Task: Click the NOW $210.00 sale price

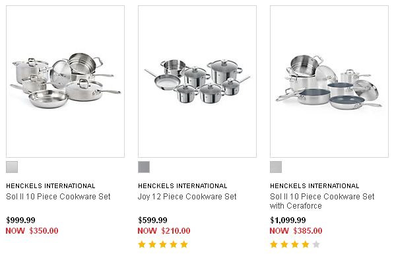Action: (164, 230)
